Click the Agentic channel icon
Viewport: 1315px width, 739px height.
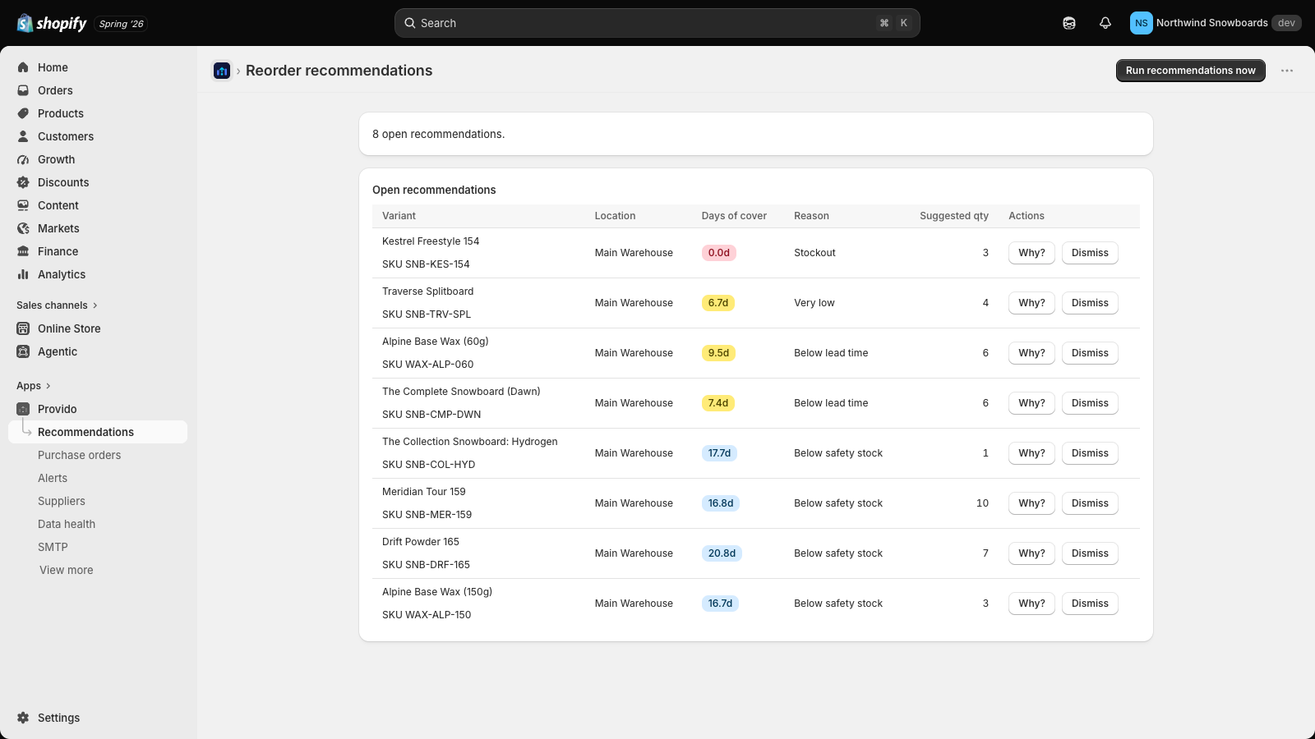tap(23, 351)
